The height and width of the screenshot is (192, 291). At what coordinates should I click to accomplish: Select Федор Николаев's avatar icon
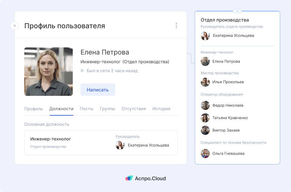pos(205,105)
